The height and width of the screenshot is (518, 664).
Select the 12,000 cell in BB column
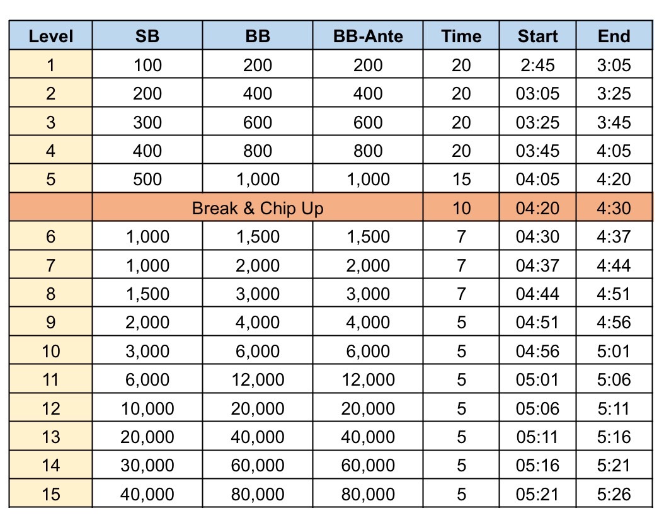pyautogui.click(x=258, y=380)
